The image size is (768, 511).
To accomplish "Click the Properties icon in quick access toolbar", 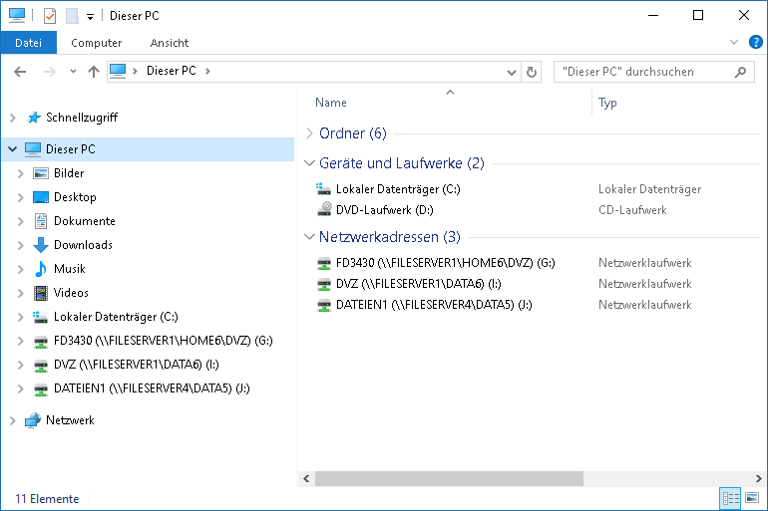I will click(50, 16).
